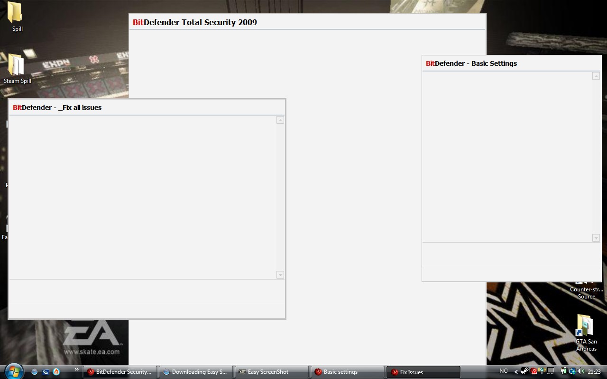Click scroll-up arrow in Basic Settings window
The height and width of the screenshot is (379, 607).
(x=596, y=76)
